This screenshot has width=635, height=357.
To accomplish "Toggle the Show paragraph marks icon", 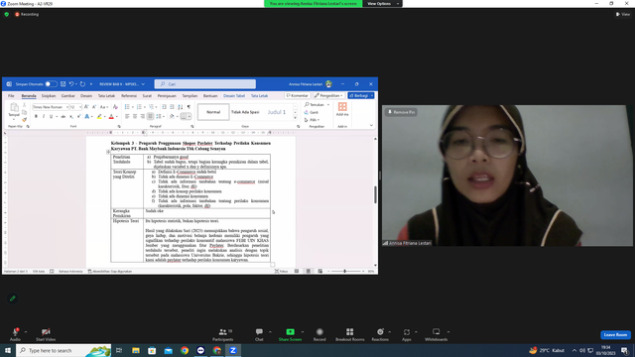I will click(x=189, y=107).
